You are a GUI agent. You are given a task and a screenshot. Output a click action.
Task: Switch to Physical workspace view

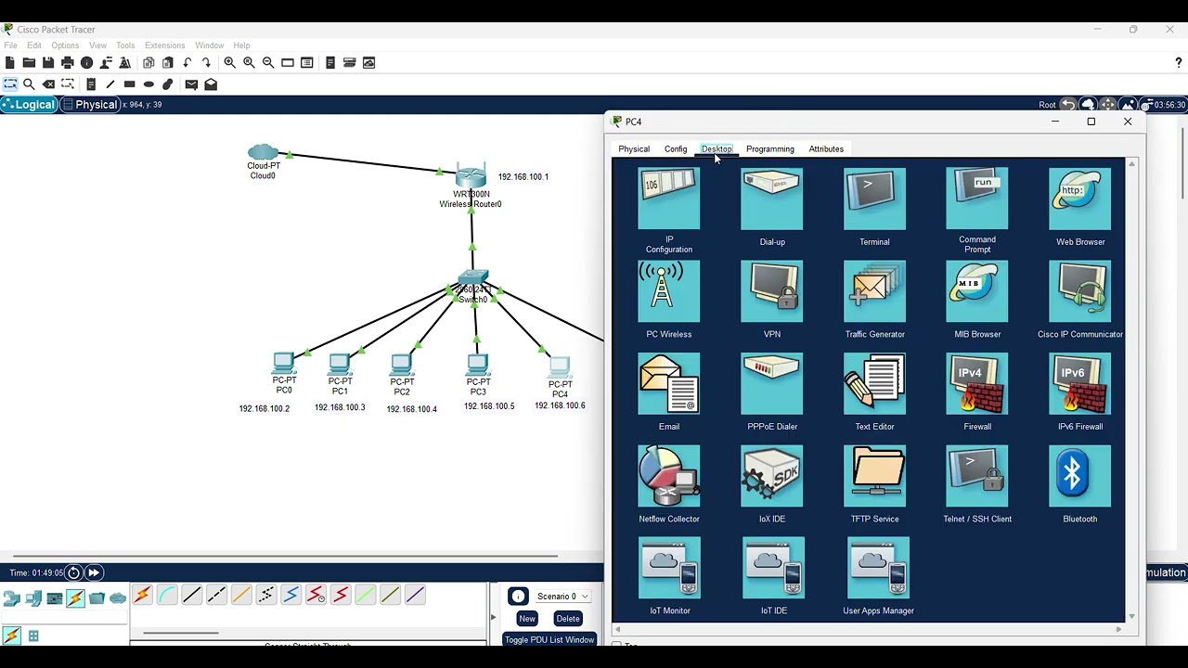90,105
